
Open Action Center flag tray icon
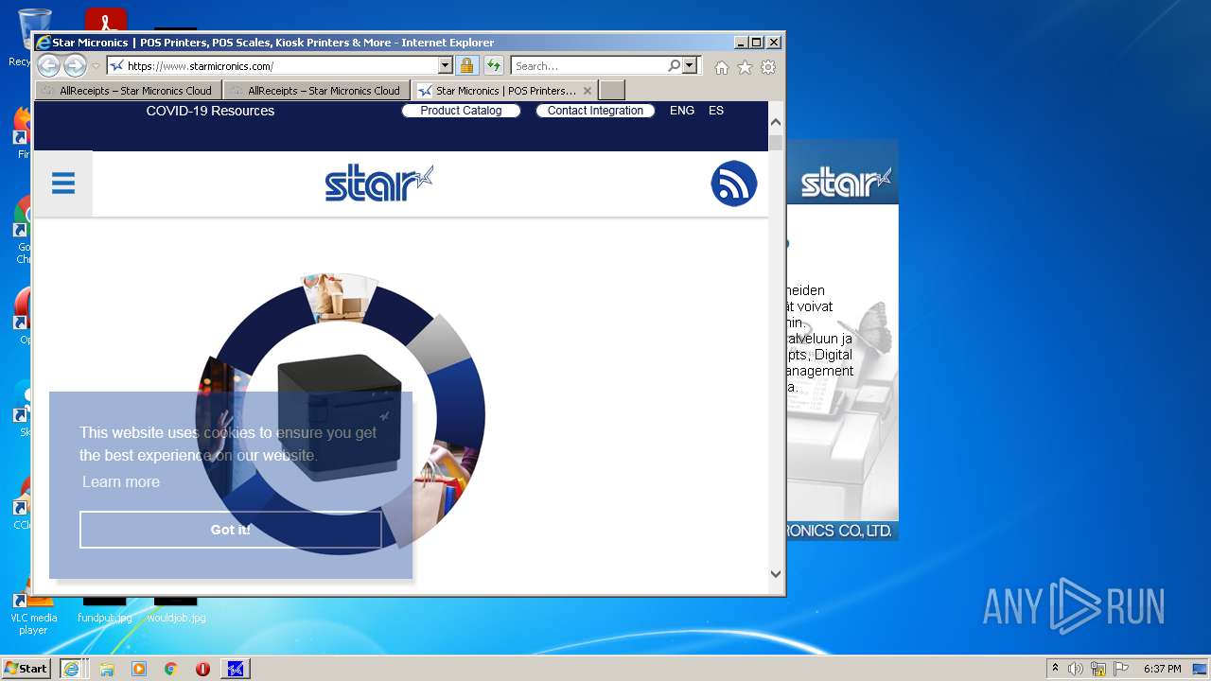point(1121,669)
